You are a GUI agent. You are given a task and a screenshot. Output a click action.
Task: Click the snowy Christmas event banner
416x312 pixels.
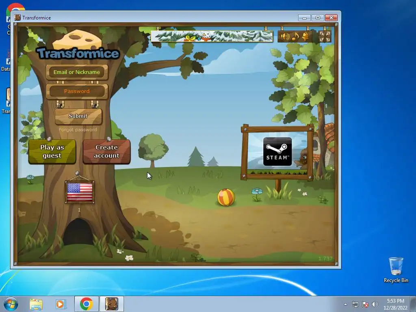pyautogui.click(x=212, y=36)
